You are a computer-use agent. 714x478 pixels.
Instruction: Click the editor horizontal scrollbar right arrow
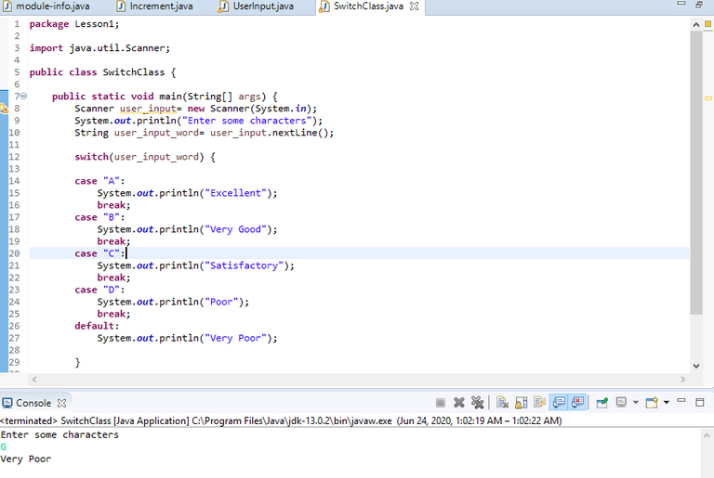(682, 379)
